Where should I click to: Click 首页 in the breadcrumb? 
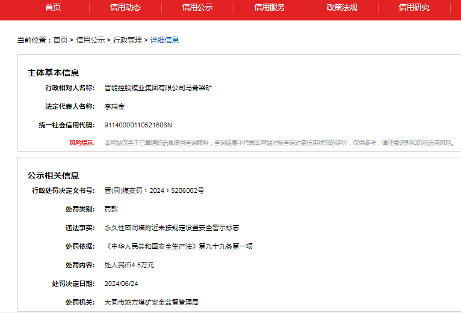click(61, 40)
